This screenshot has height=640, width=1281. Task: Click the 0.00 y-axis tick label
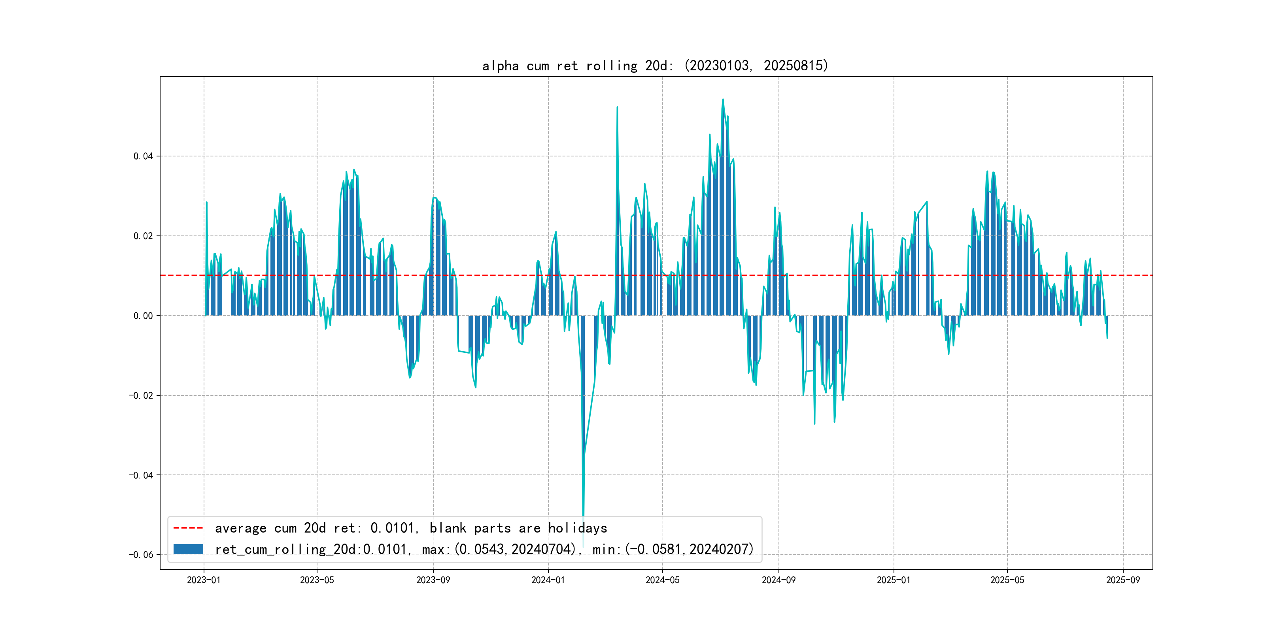click(x=143, y=316)
